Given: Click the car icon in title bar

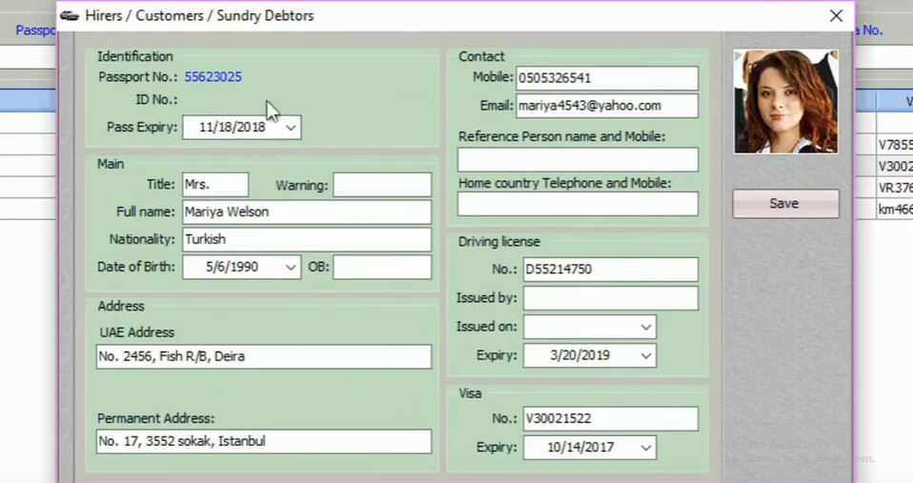Looking at the screenshot, I should click(70, 16).
